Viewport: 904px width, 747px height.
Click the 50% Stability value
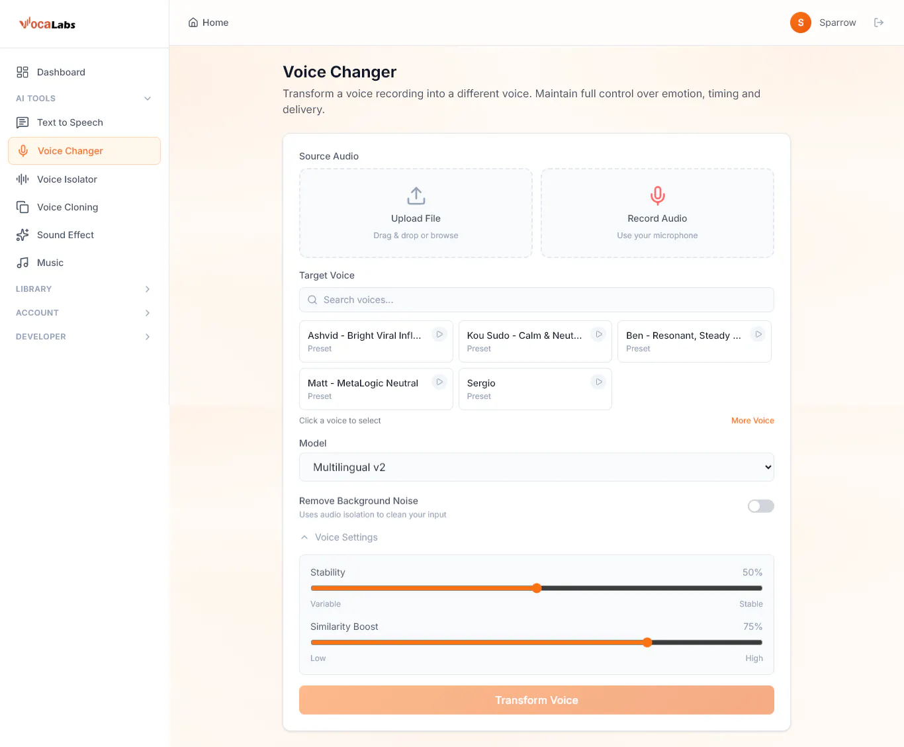point(752,572)
